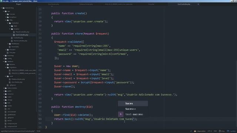The width and height of the screenshot is (237, 133).
Task: Click the config folder icon
Action: point(6,58)
